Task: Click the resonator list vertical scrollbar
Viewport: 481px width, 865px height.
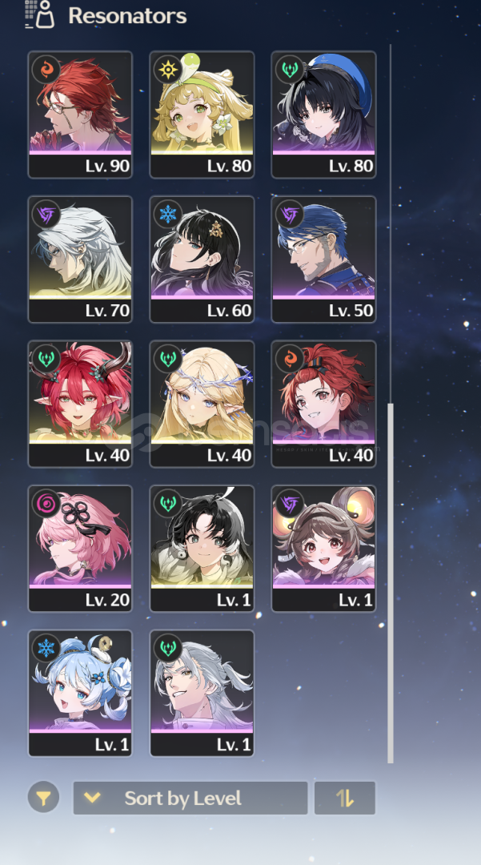Action: pos(391,583)
